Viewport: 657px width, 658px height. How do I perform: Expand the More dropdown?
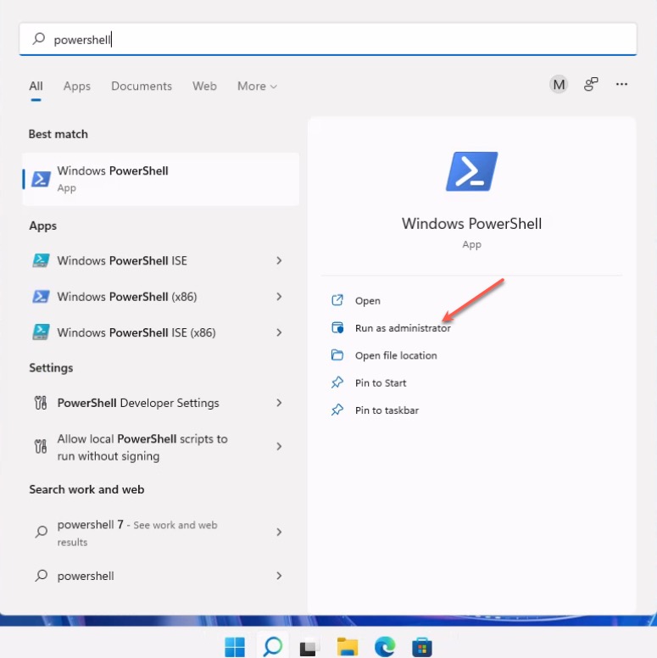click(x=257, y=86)
